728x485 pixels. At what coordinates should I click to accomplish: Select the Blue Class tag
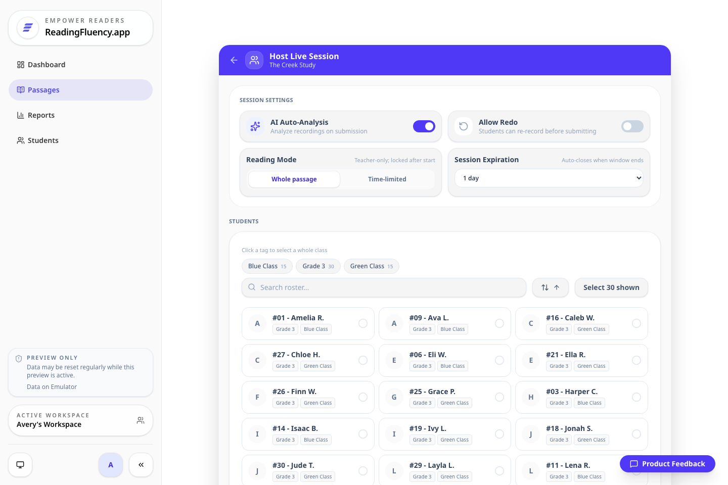(267, 266)
